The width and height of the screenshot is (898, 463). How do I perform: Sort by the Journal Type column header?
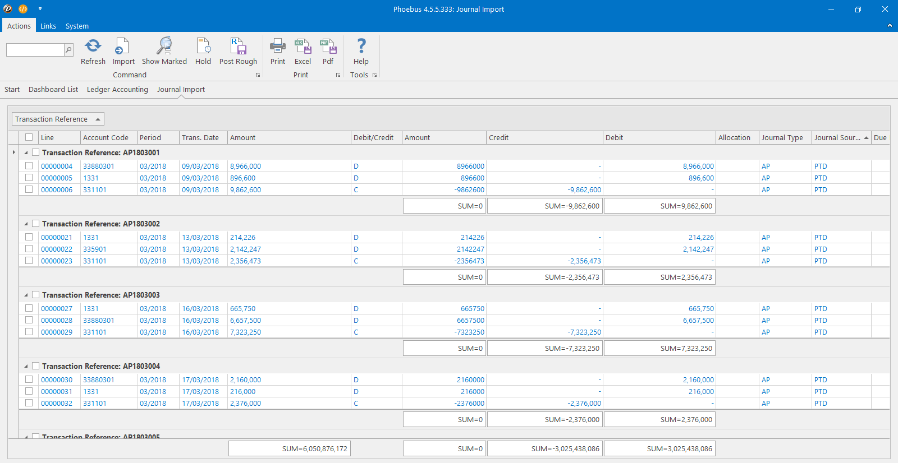point(785,137)
